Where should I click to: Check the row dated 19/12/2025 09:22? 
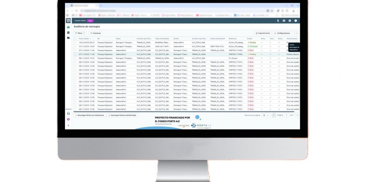pyautogui.click(x=76, y=42)
